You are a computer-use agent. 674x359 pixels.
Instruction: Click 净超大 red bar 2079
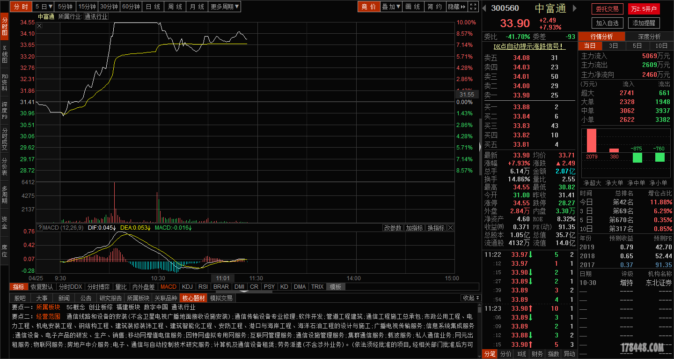tap(592, 141)
